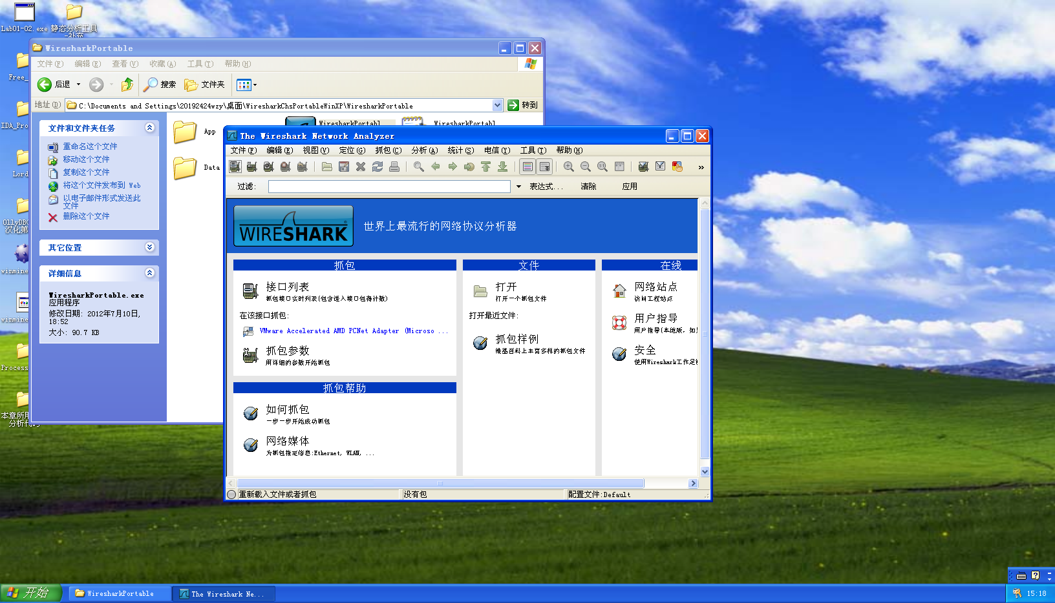Switch to WiresharkPortable taskbar button
Image resolution: width=1055 pixels, height=603 pixels.
point(120,593)
